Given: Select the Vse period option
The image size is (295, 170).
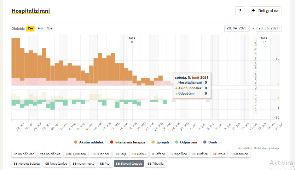Looking at the screenshot, I should coord(50,28).
